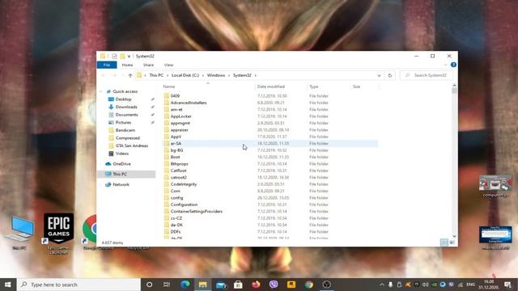The width and height of the screenshot is (518, 291).
Task: Open the File menu tab
Action: pyautogui.click(x=107, y=65)
